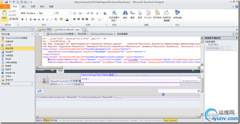Open the 布局 ribbon tab
Viewport: 240px width, 124px height.
pos(33,6)
